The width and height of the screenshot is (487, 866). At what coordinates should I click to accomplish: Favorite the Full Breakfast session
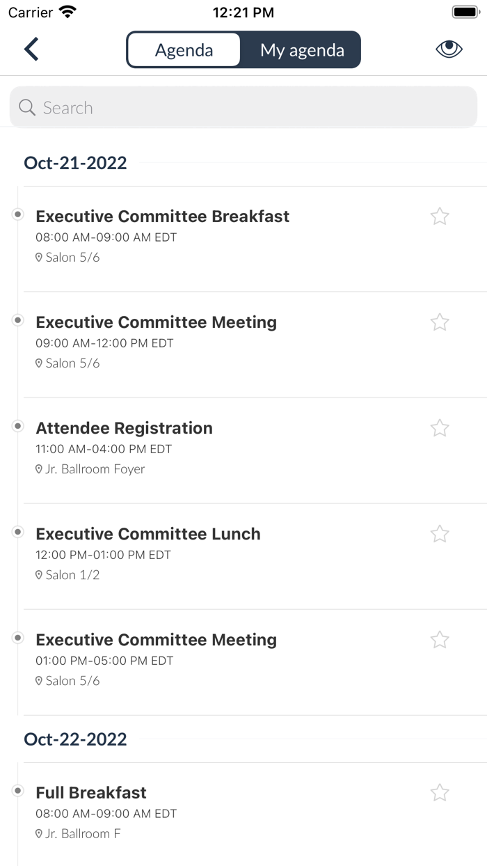pyautogui.click(x=440, y=793)
